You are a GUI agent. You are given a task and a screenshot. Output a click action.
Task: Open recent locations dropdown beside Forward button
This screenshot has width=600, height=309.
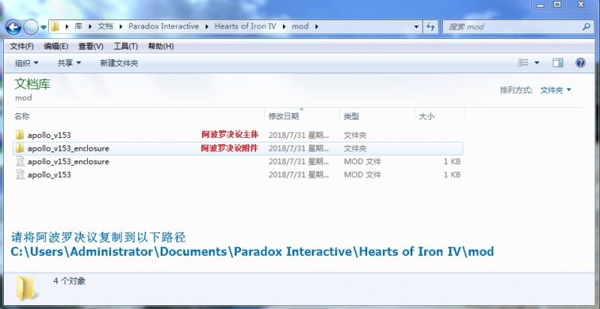point(44,28)
